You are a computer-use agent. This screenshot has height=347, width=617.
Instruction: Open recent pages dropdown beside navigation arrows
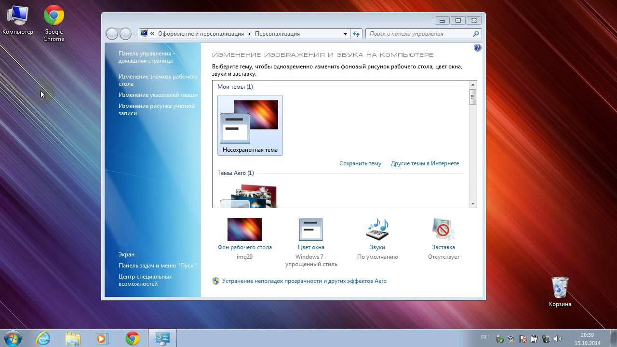pyautogui.click(x=135, y=34)
